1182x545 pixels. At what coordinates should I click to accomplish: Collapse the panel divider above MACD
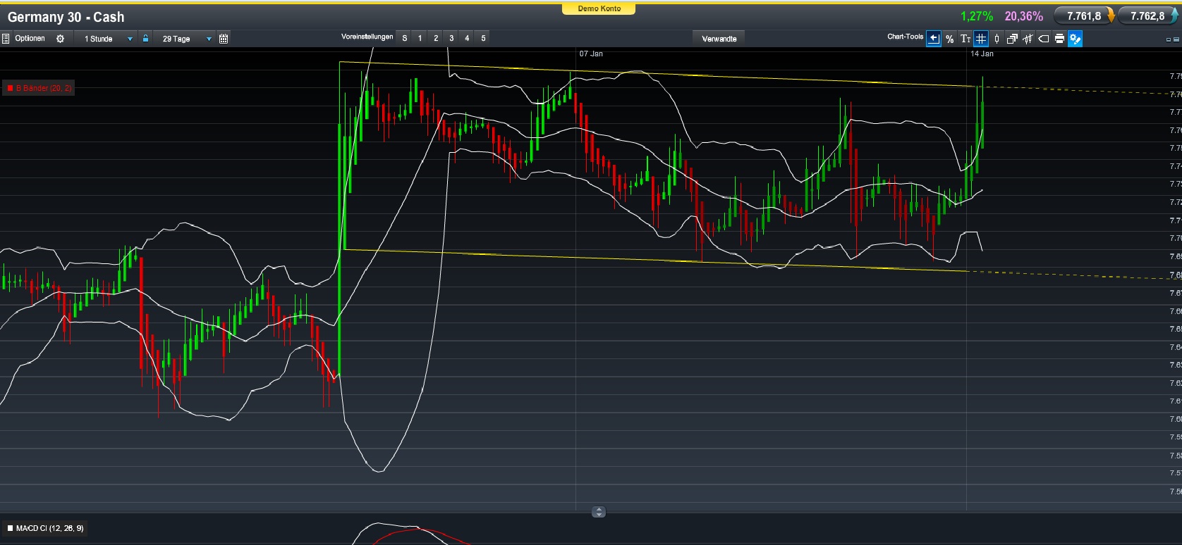pos(599,512)
